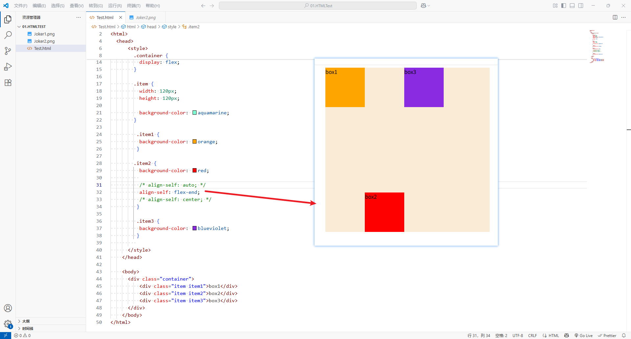Viewport: 631px width, 339px height.
Task: Click the remote window status icon
Action: [x=6, y=335]
